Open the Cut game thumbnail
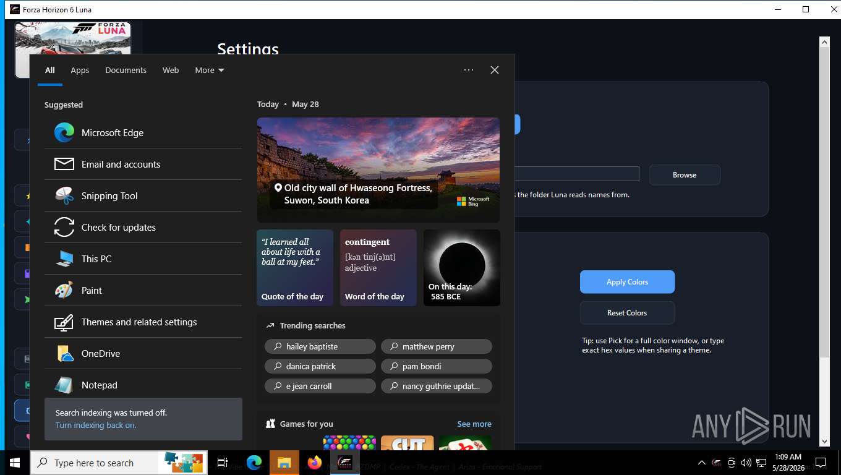Screen dimensions: 841x475 coord(407,443)
